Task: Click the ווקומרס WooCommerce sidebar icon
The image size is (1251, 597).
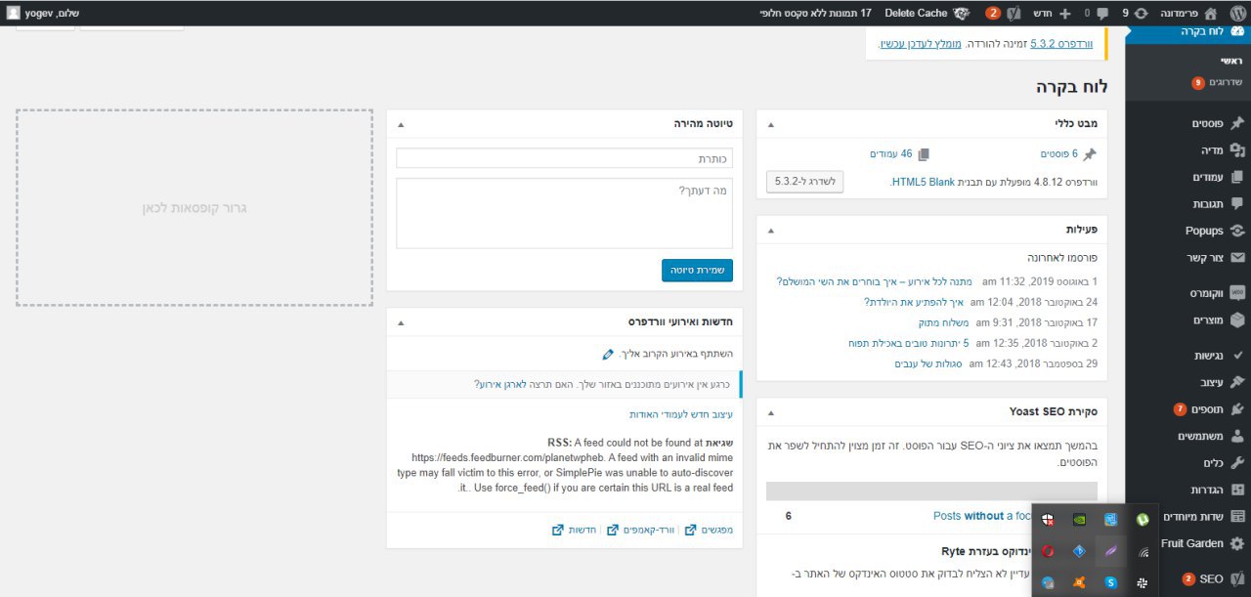Action: point(1237,292)
